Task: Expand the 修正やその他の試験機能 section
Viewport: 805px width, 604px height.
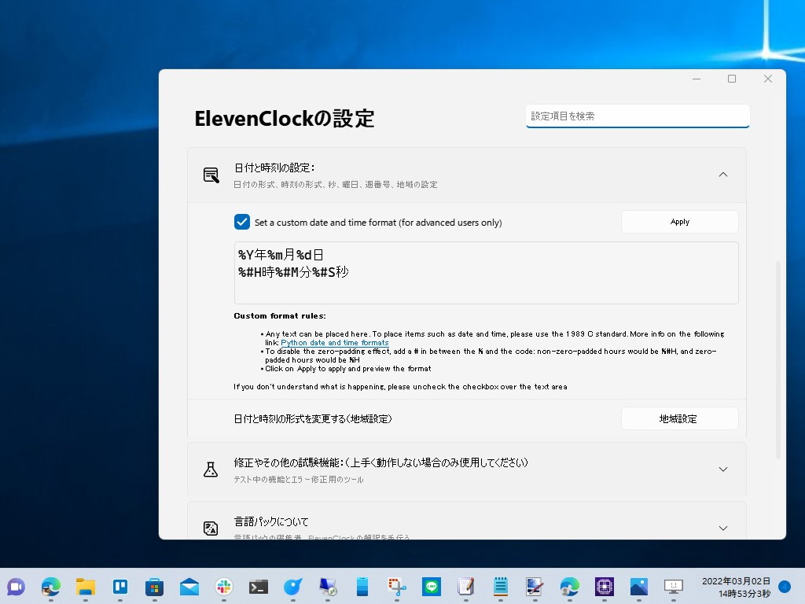Action: (x=722, y=469)
